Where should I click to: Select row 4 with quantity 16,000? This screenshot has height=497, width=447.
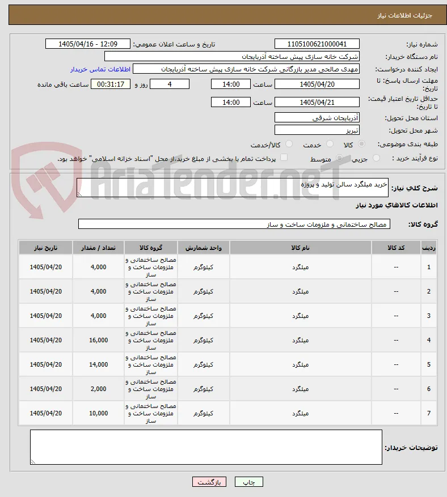pos(227,340)
